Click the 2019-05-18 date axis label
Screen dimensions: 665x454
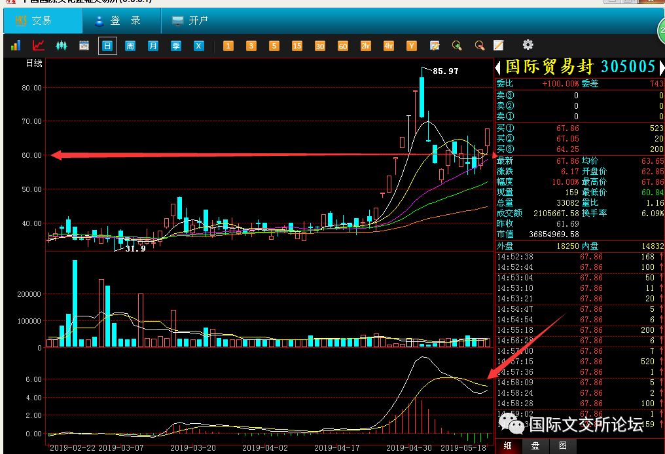pos(463,448)
